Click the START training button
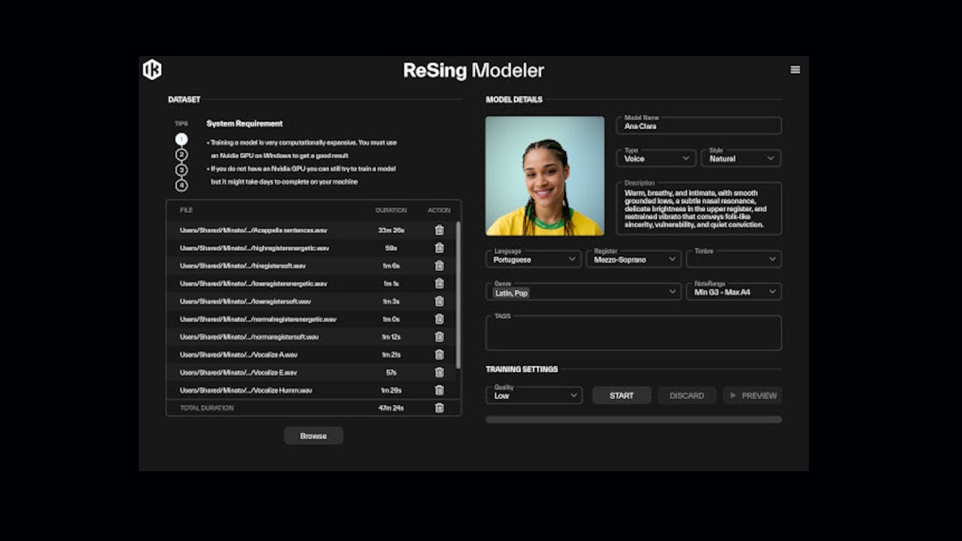This screenshot has width=962, height=541. pyautogui.click(x=621, y=395)
